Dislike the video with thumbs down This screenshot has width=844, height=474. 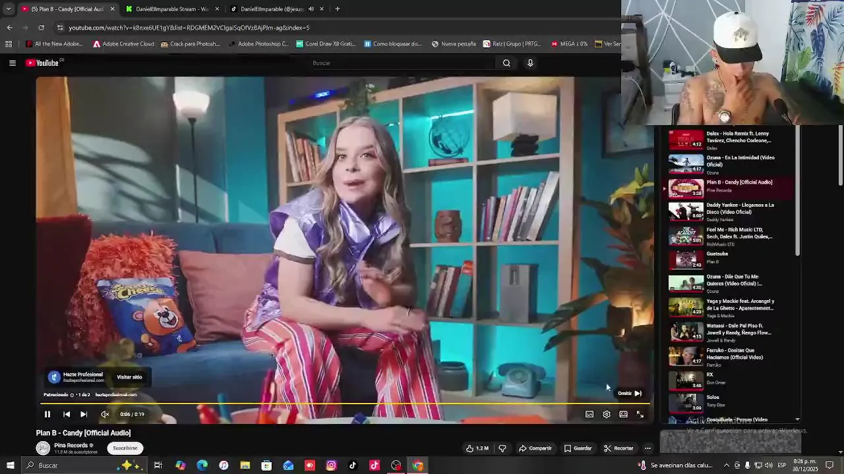[502, 448]
